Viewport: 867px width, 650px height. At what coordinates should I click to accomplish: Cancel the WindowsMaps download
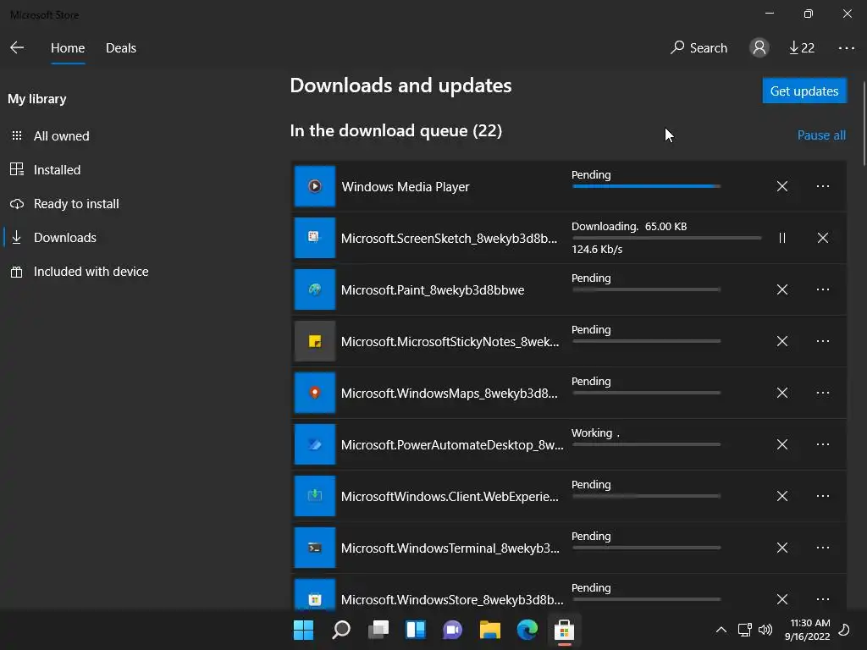tap(781, 393)
